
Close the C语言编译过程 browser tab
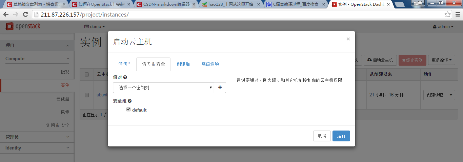(324, 4)
